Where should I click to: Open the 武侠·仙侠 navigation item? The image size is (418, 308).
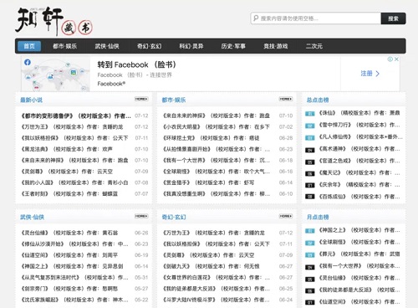click(107, 46)
